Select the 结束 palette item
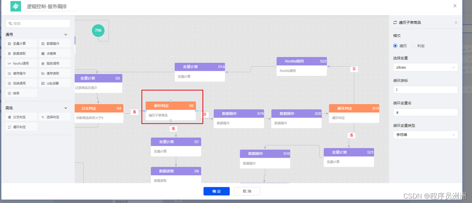 (21, 93)
